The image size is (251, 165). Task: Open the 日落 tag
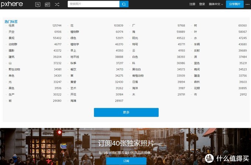pos(135,82)
